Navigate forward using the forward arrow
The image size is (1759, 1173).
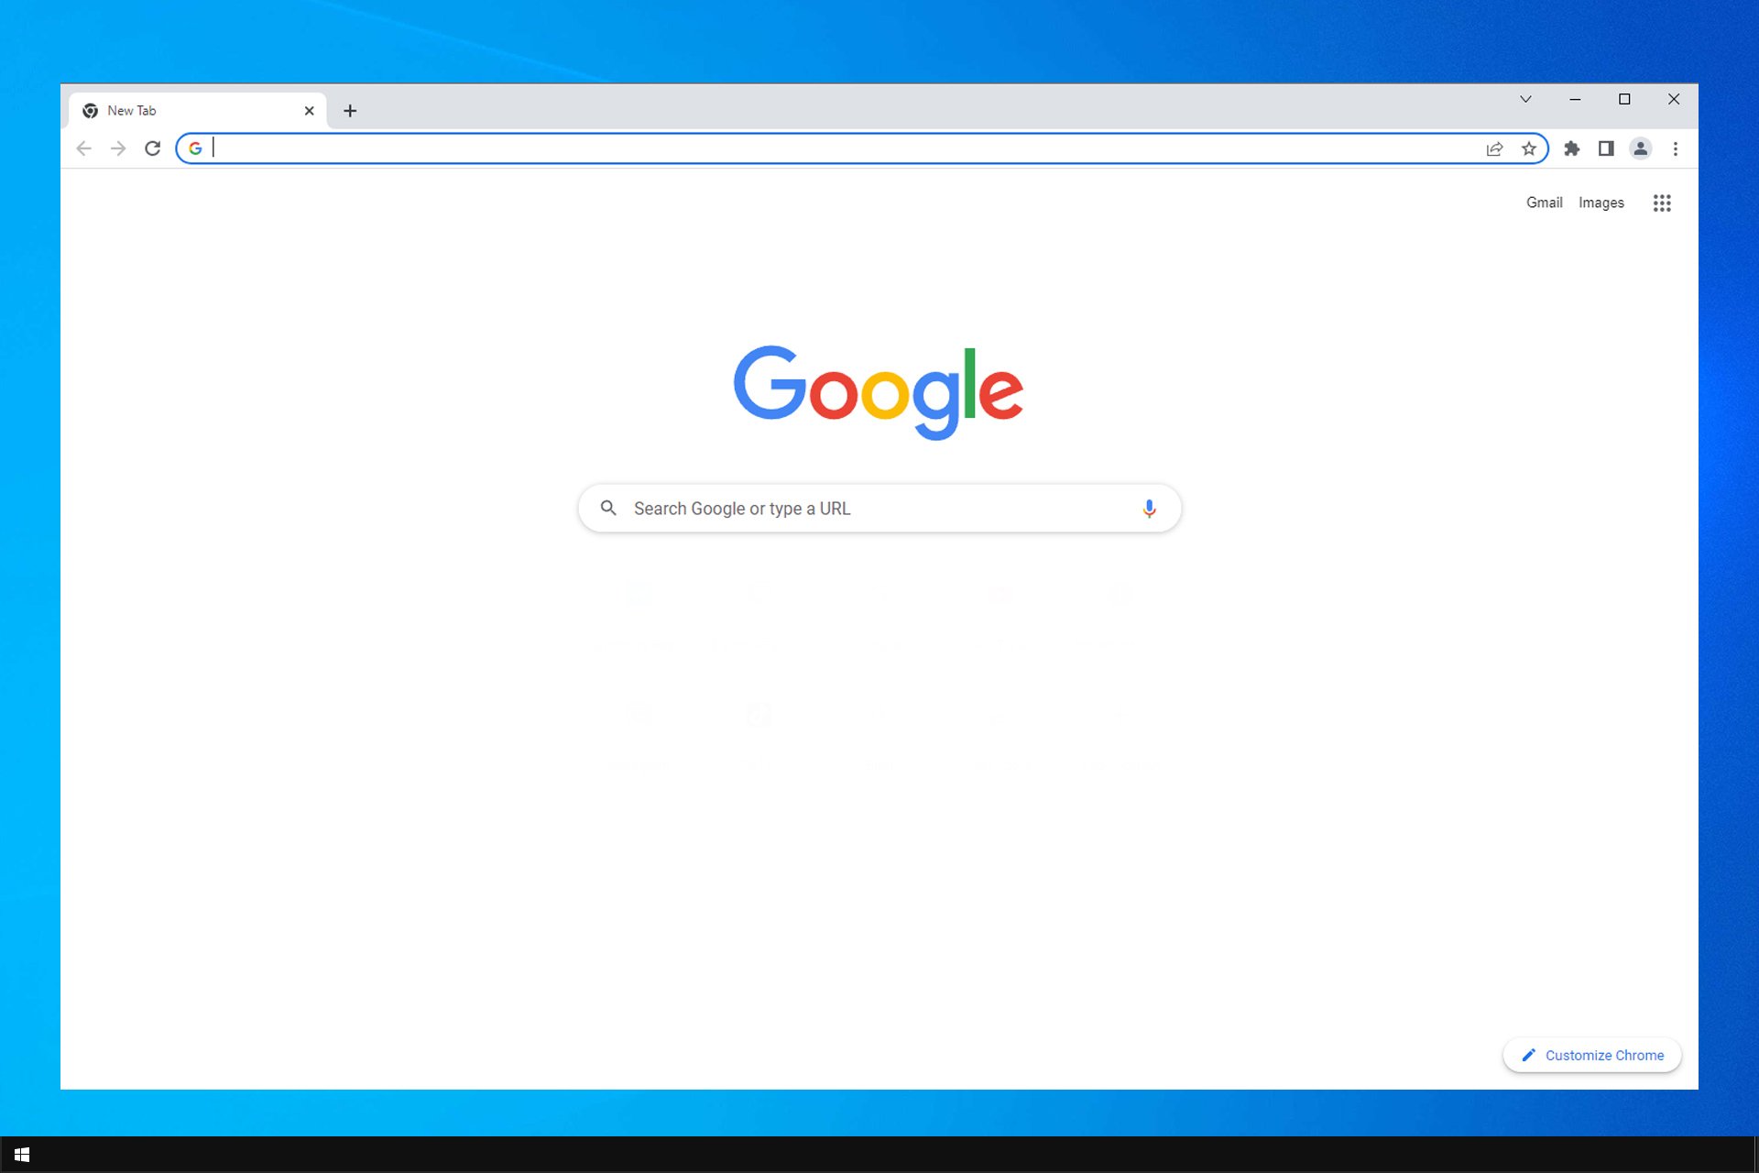(x=118, y=147)
